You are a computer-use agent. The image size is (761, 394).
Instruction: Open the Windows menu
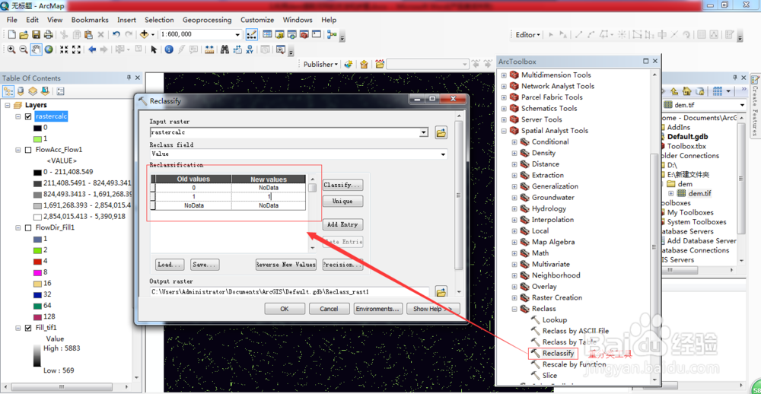[x=298, y=20]
